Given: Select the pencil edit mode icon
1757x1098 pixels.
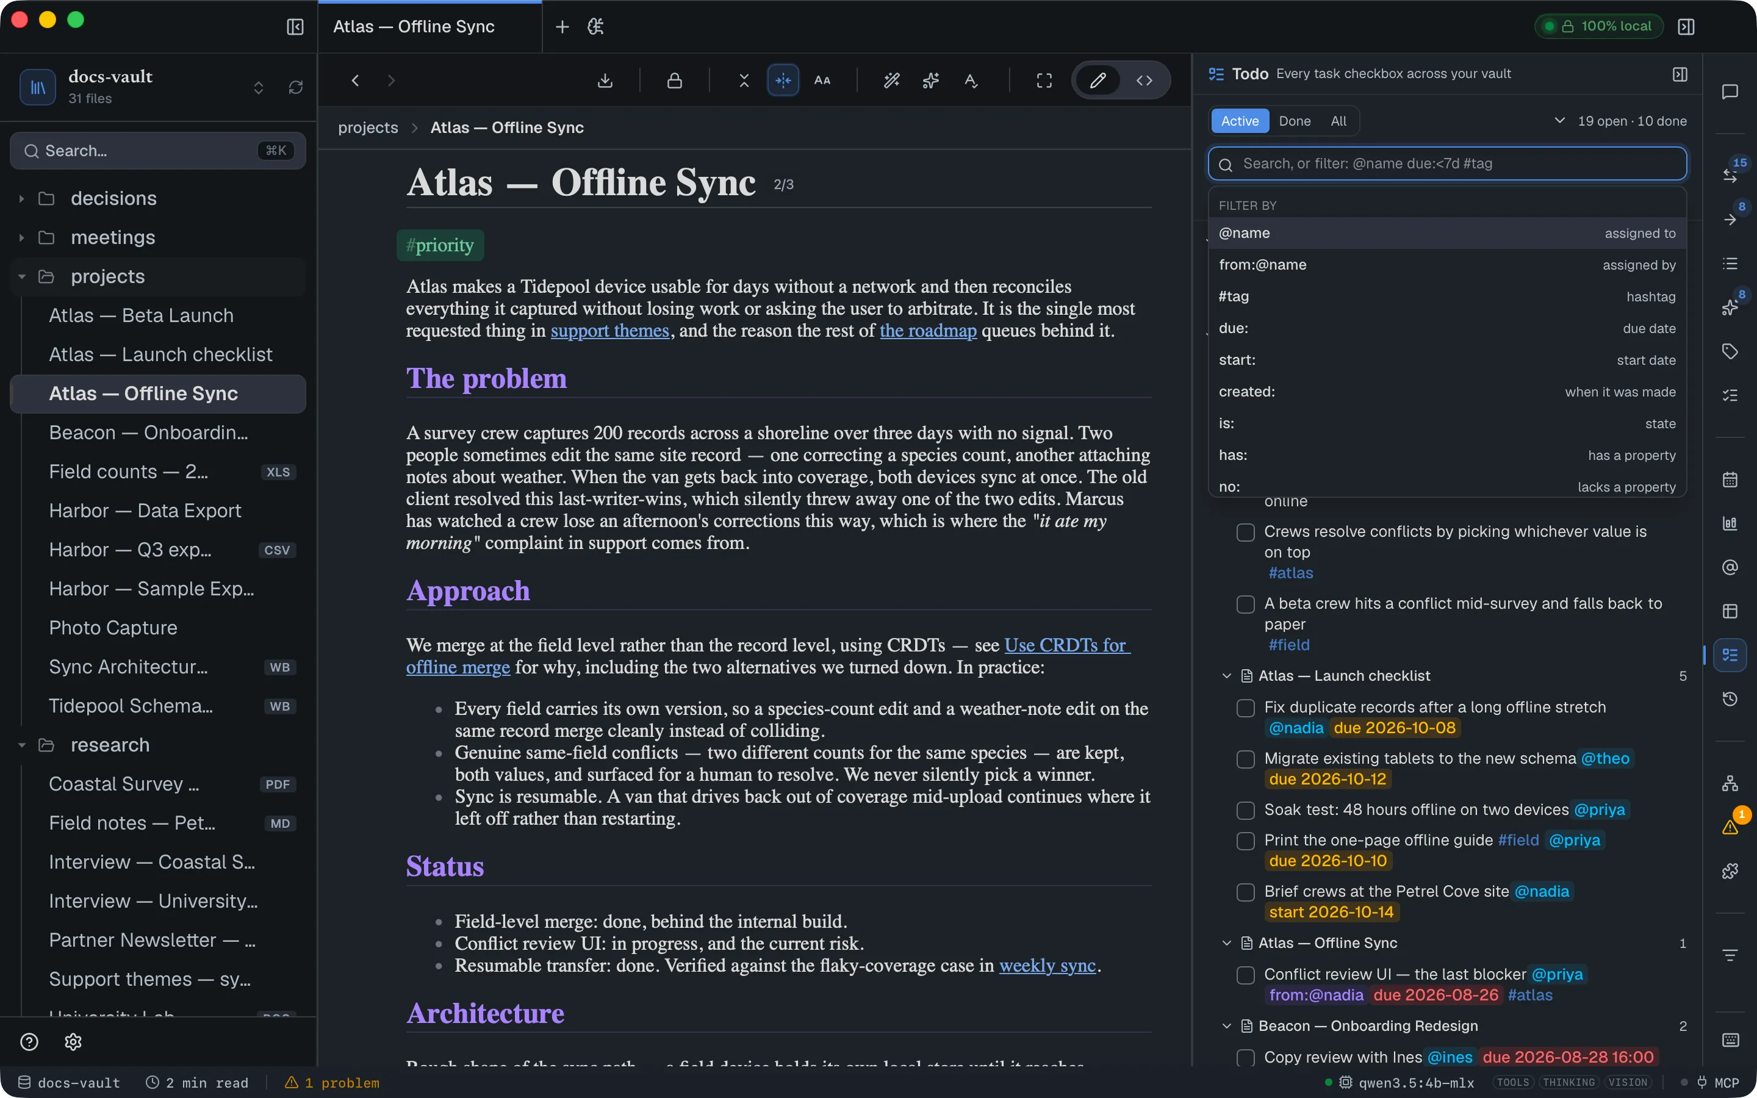Looking at the screenshot, I should (x=1098, y=81).
